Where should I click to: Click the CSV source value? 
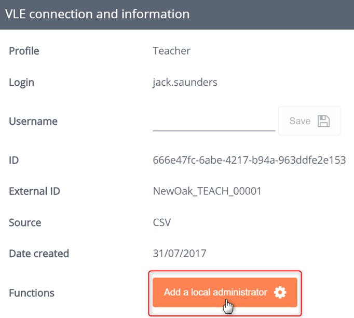pyautogui.click(x=162, y=222)
